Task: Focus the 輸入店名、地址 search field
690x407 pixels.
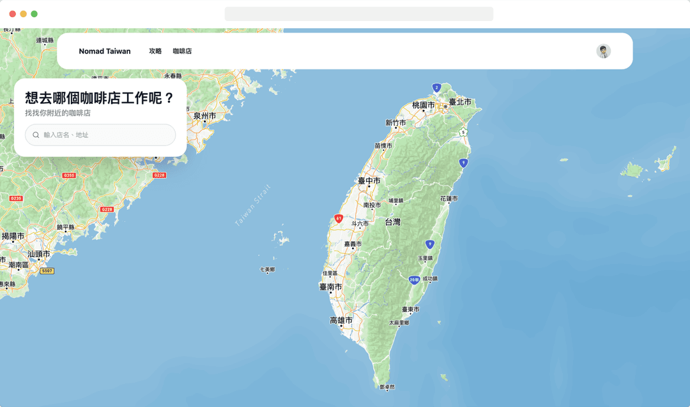Action: pyautogui.click(x=105, y=135)
